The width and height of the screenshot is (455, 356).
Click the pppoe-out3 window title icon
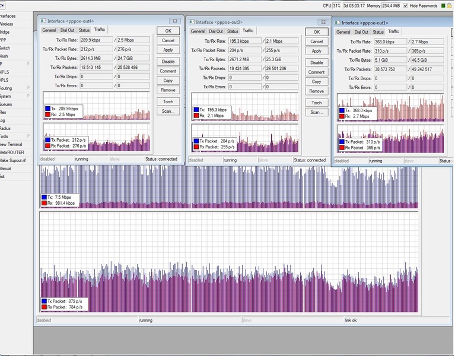(x=192, y=22)
